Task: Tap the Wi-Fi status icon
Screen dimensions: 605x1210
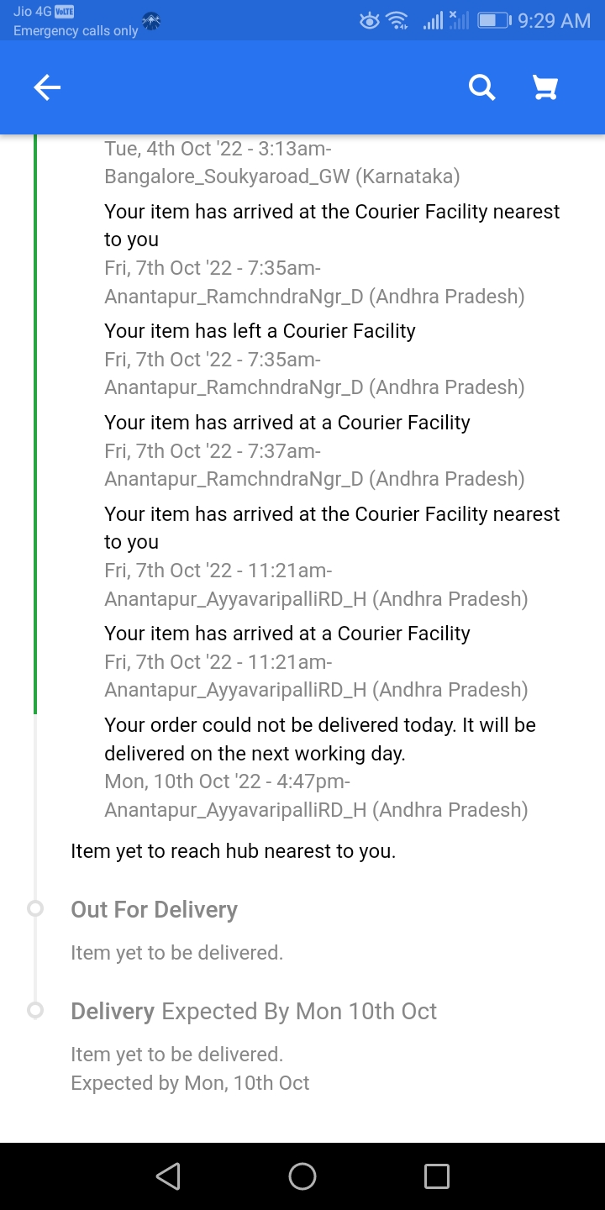Action: (397, 20)
